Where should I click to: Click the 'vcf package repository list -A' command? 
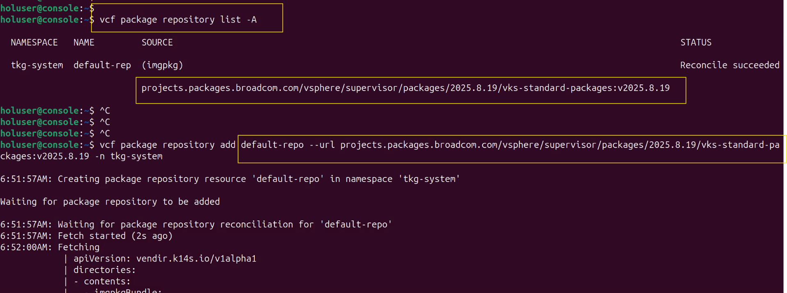pyautogui.click(x=178, y=20)
